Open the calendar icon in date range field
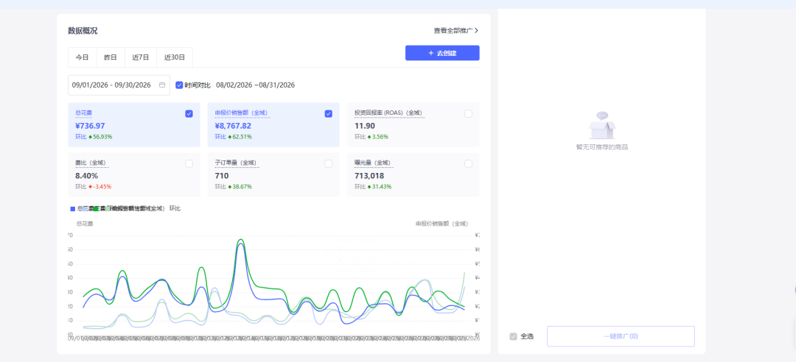This screenshot has height=362, width=796. [x=162, y=85]
